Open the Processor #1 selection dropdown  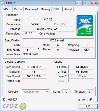[x=35, y=92]
